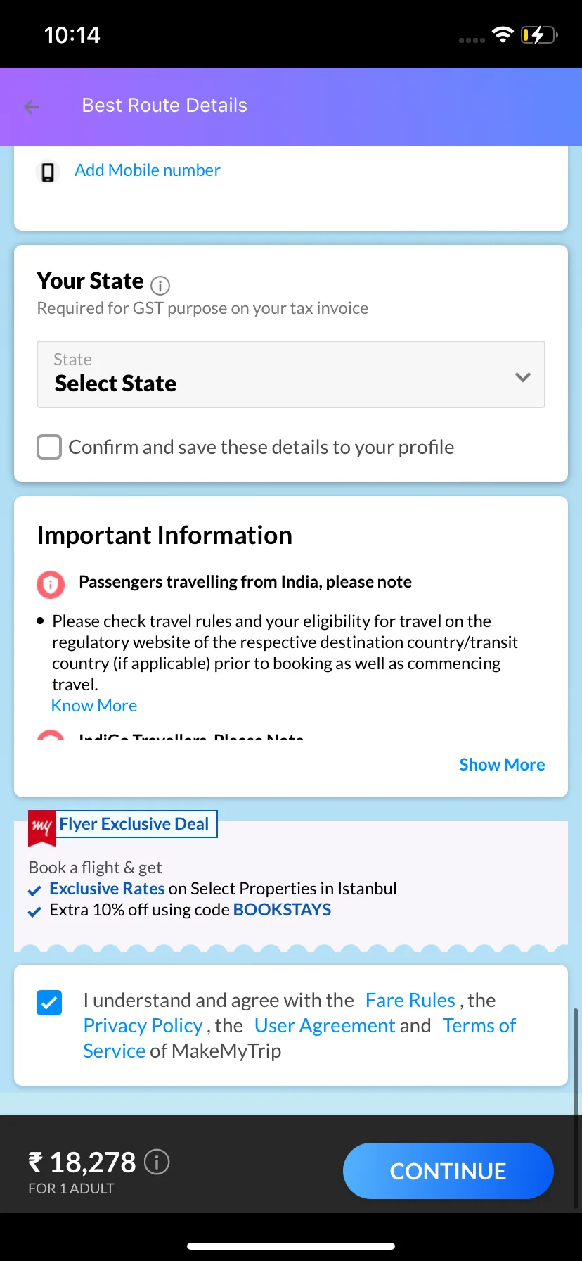Viewport: 582px width, 1261px height.
Task: Tap the chevron on the State field
Action: [522, 377]
